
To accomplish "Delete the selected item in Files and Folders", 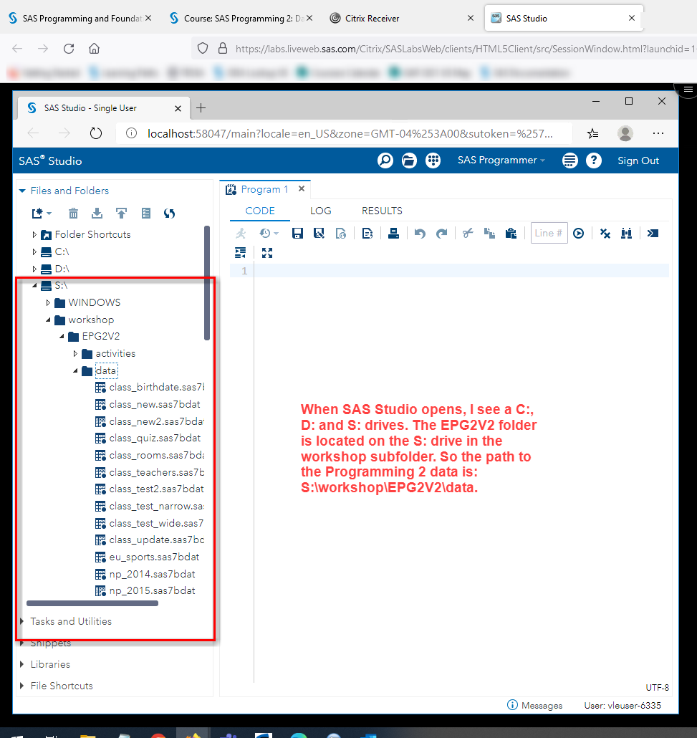I will click(x=72, y=213).
